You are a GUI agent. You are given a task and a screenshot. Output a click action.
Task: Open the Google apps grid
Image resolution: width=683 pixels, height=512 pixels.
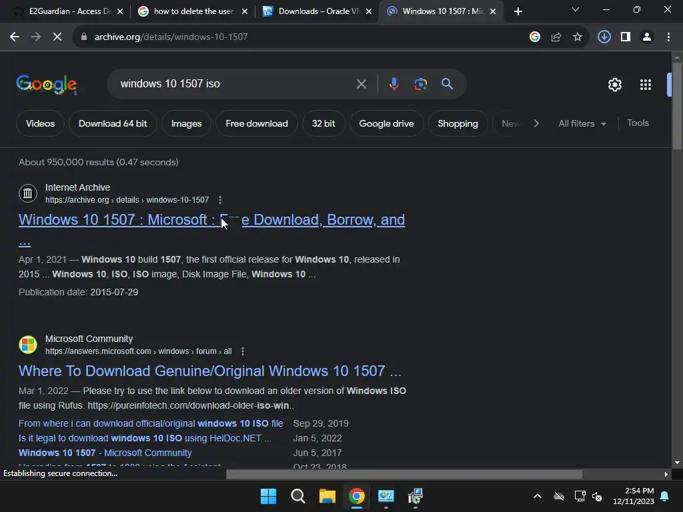pyautogui.click(x=646, y=85)
